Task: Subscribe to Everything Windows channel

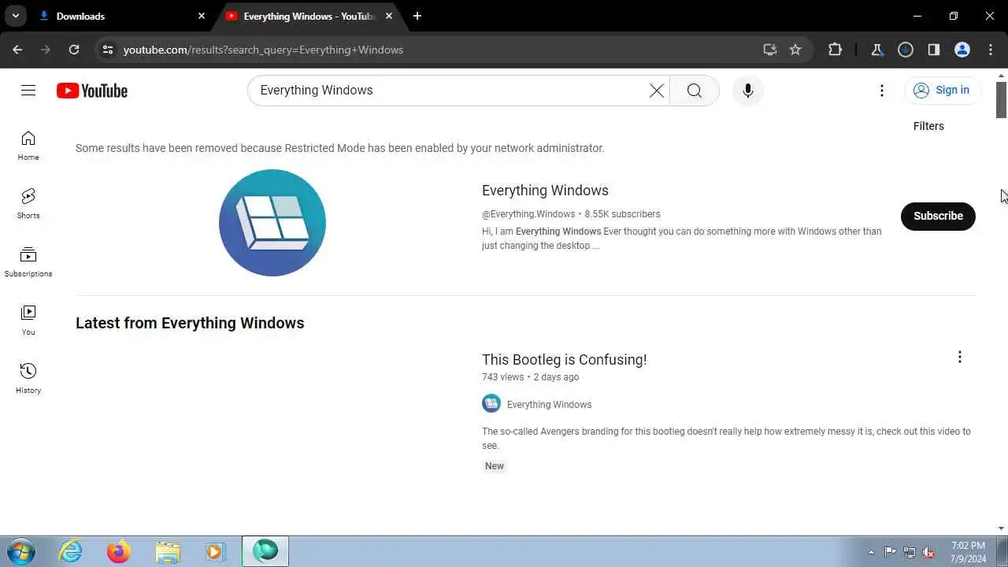Action: pyautogui.click(x=938, y=216)
